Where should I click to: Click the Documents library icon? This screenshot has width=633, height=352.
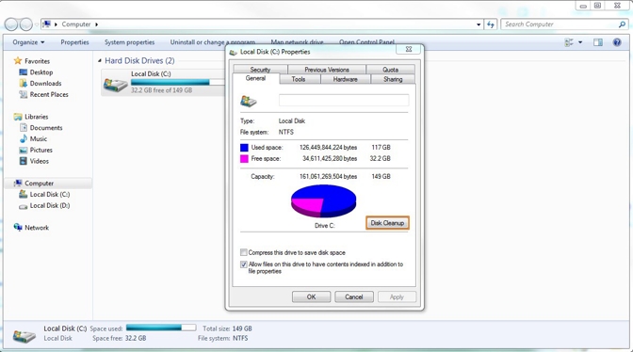click(x=24, y=128)
